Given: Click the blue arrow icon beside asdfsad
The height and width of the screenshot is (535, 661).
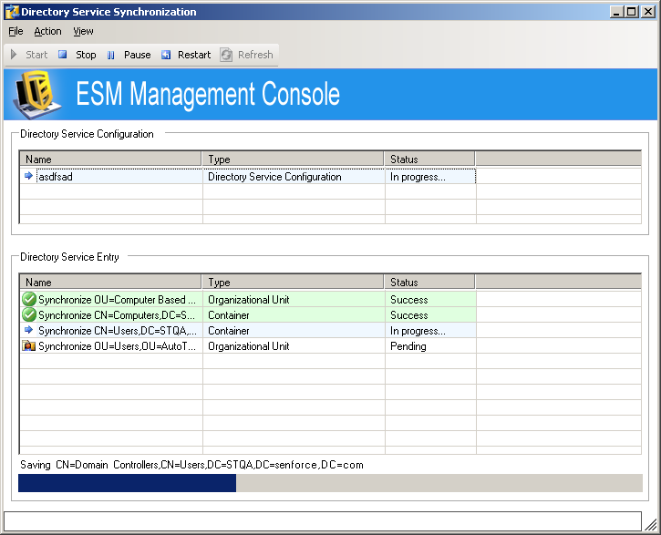Looking at the screenshot, I should (28, 176).
